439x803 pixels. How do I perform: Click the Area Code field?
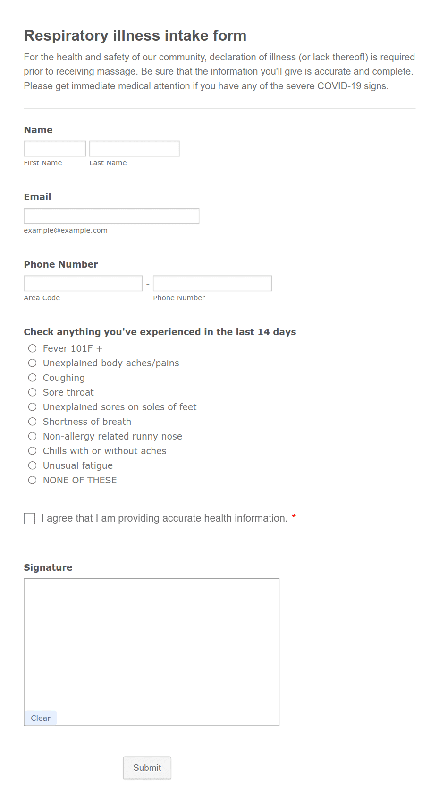[x=83, y=283]
